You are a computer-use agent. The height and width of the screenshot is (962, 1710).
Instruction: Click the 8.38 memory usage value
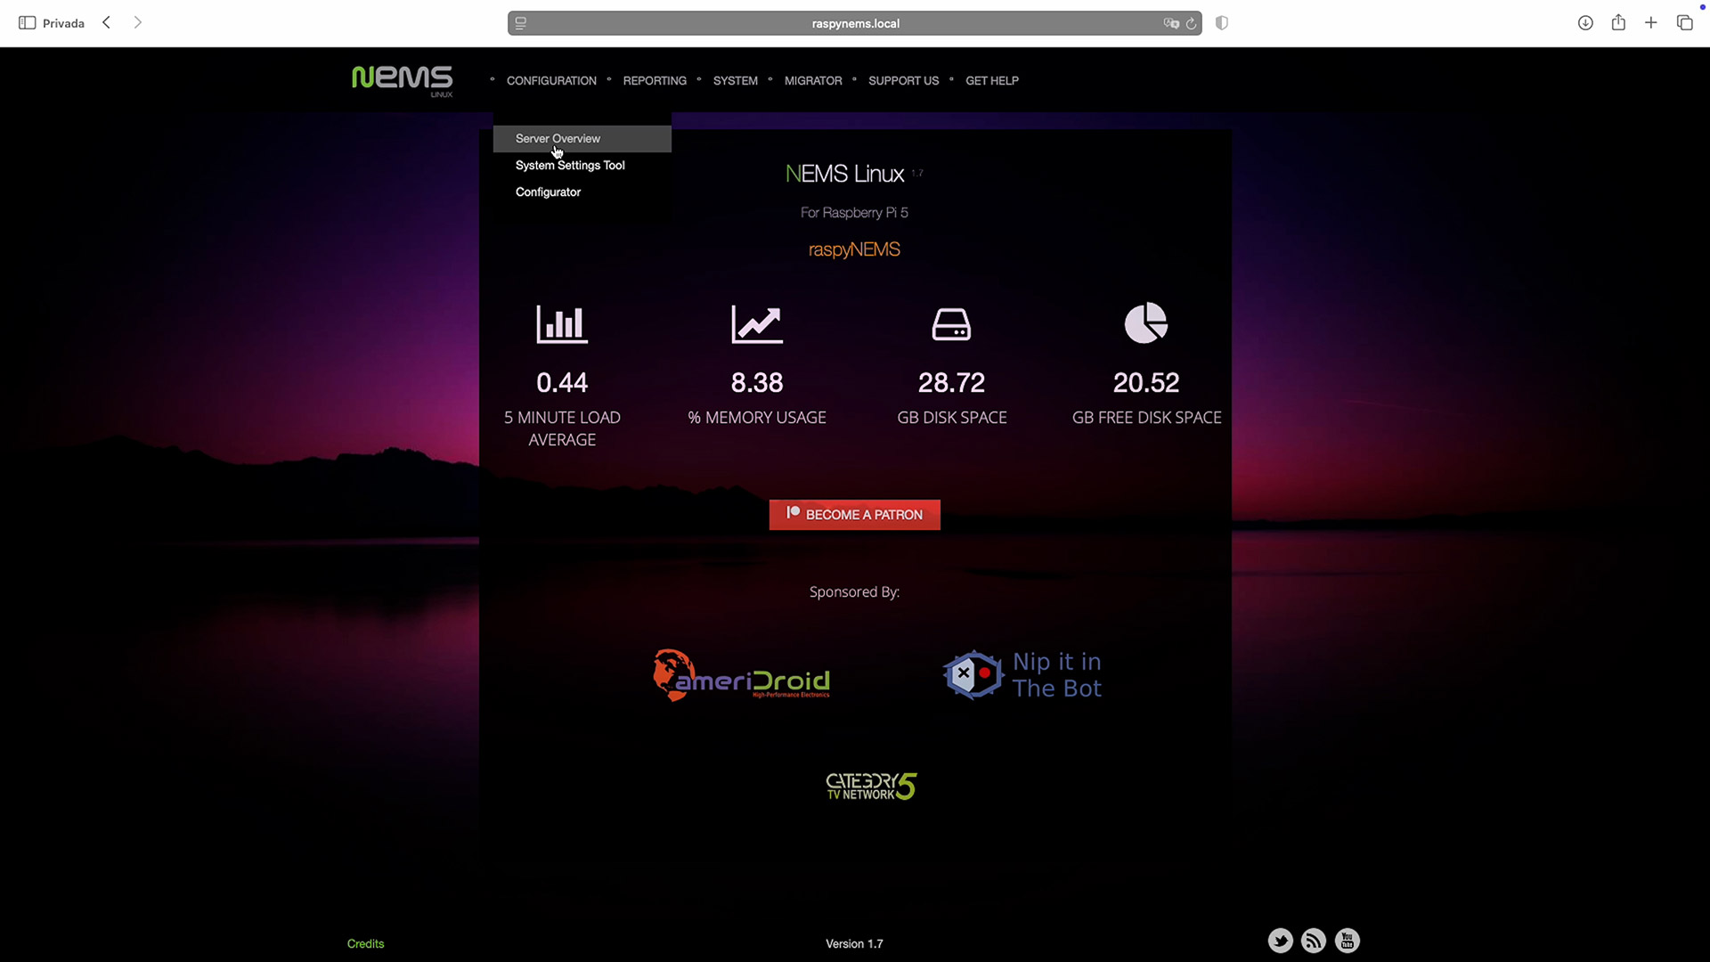757,383
